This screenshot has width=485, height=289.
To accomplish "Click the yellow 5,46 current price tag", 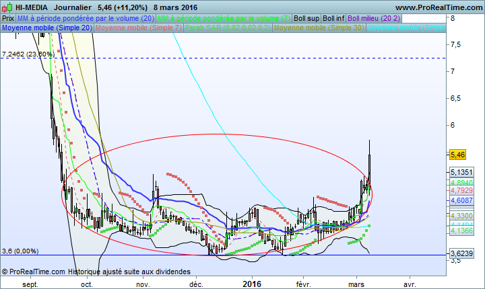I will [x=457, y=155].
